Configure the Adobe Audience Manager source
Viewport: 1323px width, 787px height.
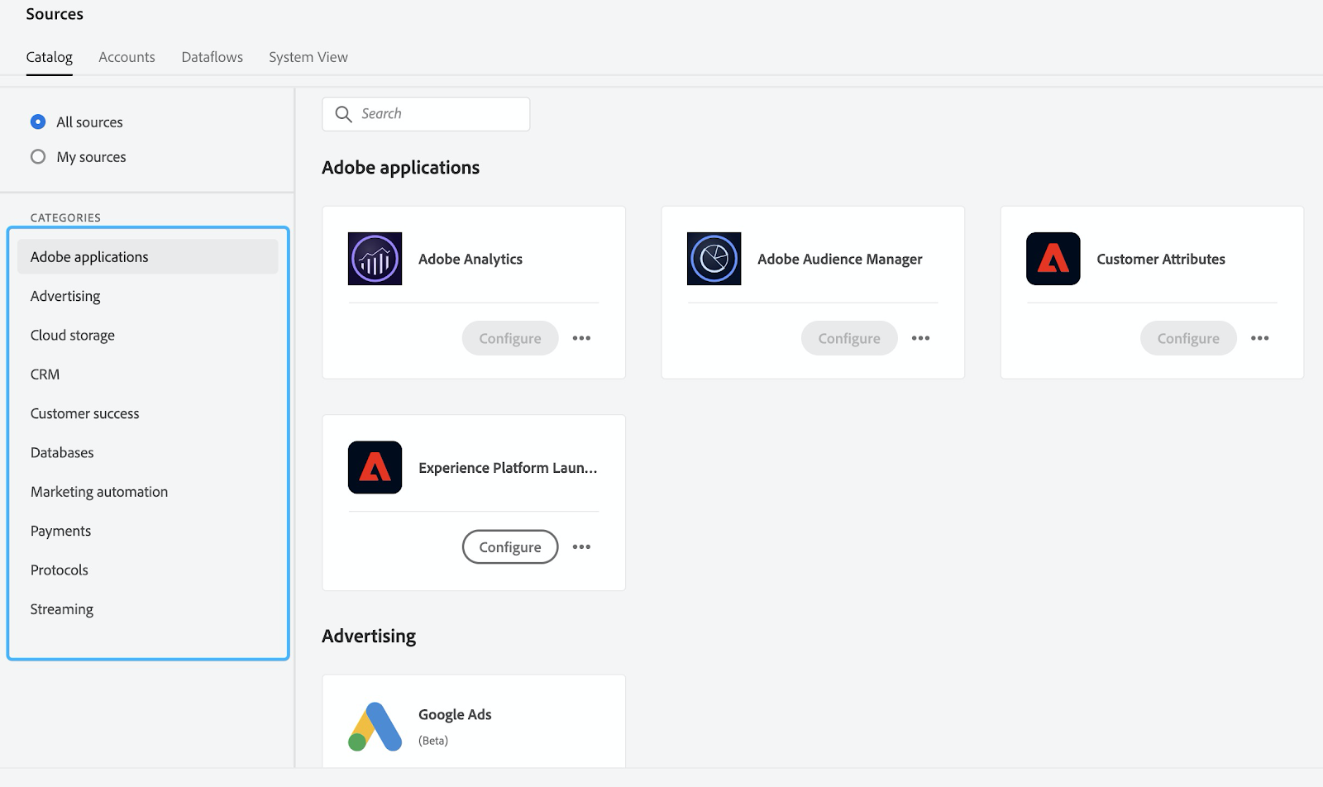coord(849,338)
